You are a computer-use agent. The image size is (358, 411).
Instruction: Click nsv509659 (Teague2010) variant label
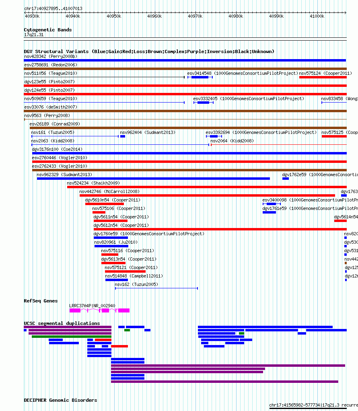point(51,99)
